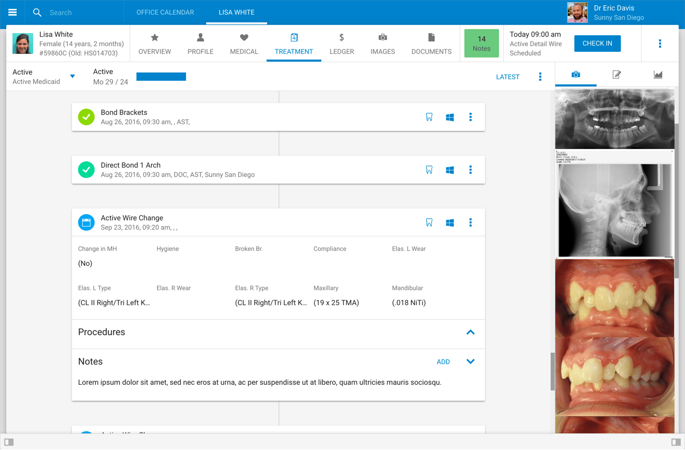Open tooth chart for Direct Bond 1 Arch

click(429, 170)
